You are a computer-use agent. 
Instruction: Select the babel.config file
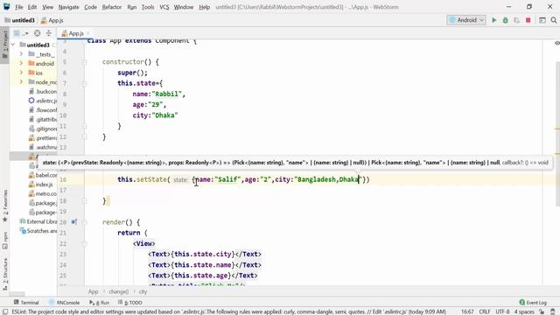pos(43,175)
